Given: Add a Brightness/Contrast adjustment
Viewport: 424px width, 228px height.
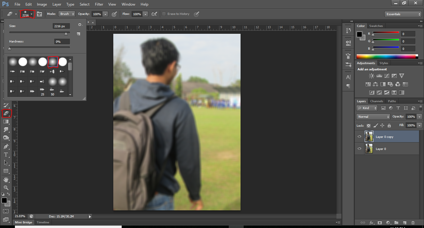Looking at the screenshot, I should [x=372, y=76].
